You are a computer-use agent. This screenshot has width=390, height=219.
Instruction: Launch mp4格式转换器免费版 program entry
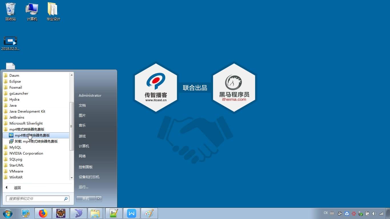point(36,135)
